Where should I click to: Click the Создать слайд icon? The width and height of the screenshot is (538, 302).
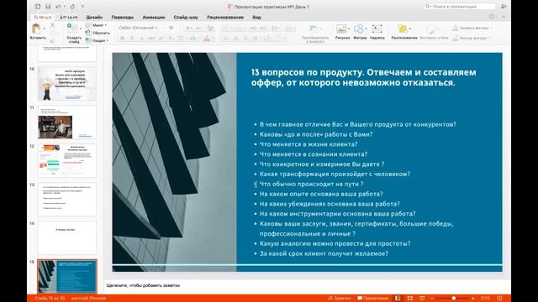pos(72,29)
